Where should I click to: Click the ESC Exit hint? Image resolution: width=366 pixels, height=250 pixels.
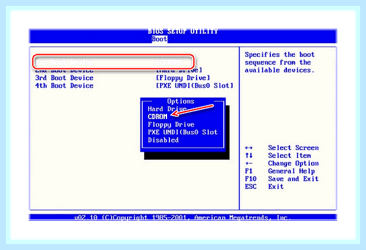264,186
